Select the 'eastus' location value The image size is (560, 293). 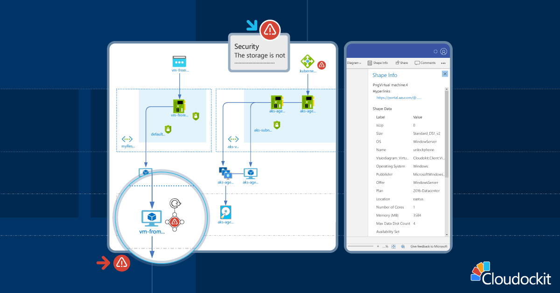click(x=419, y=199)
